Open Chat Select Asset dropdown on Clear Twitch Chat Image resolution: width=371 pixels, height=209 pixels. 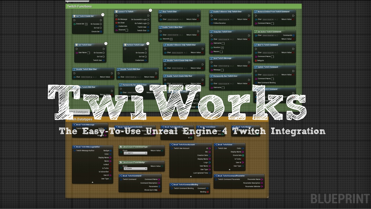pyautogui.click(x=173, y=19)
